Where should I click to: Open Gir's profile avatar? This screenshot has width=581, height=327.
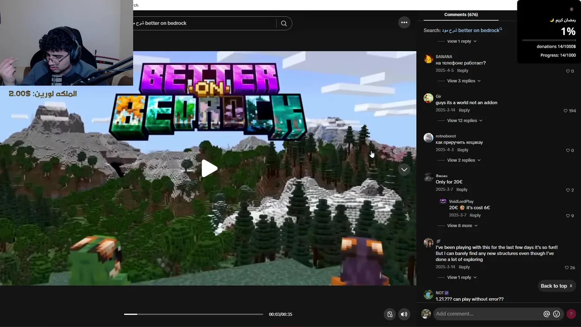(x=428, y=98)
